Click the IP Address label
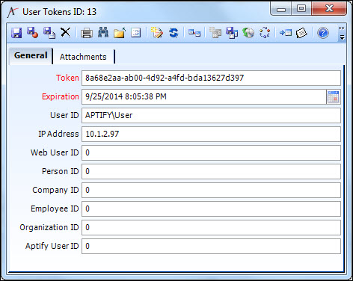This screenshot has height=281, width=353. 58,134
